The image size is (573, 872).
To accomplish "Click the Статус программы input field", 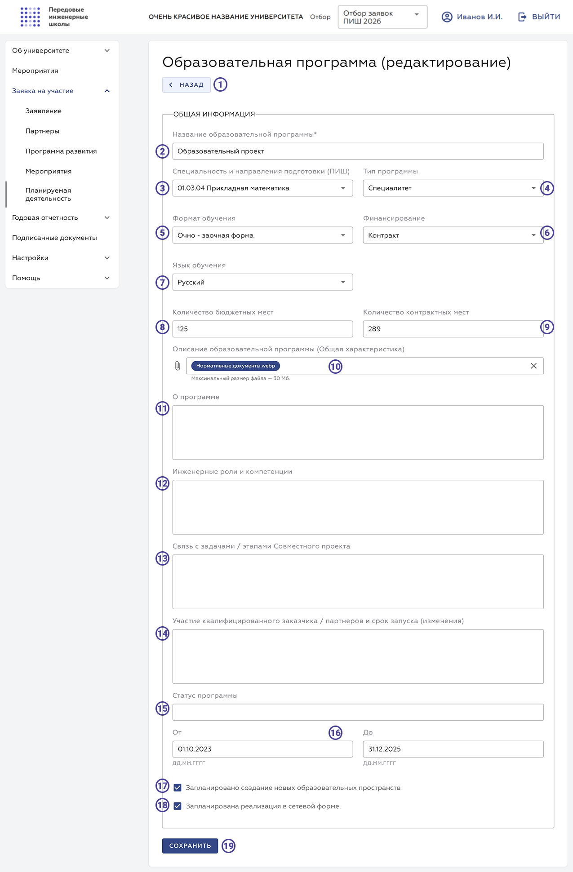I will (358, 712).
